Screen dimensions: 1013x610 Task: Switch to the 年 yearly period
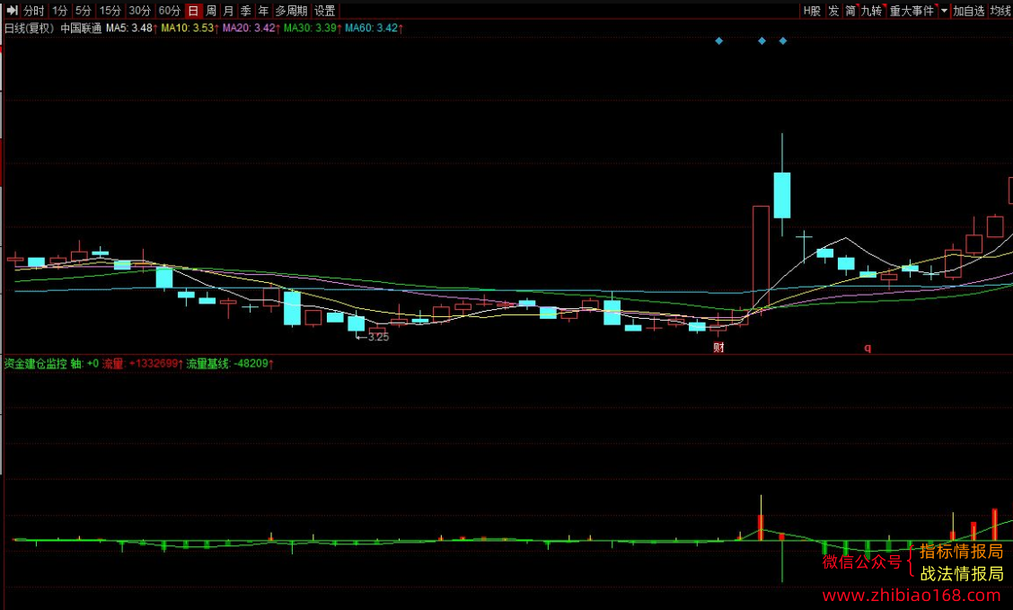[x=263, y=11]
